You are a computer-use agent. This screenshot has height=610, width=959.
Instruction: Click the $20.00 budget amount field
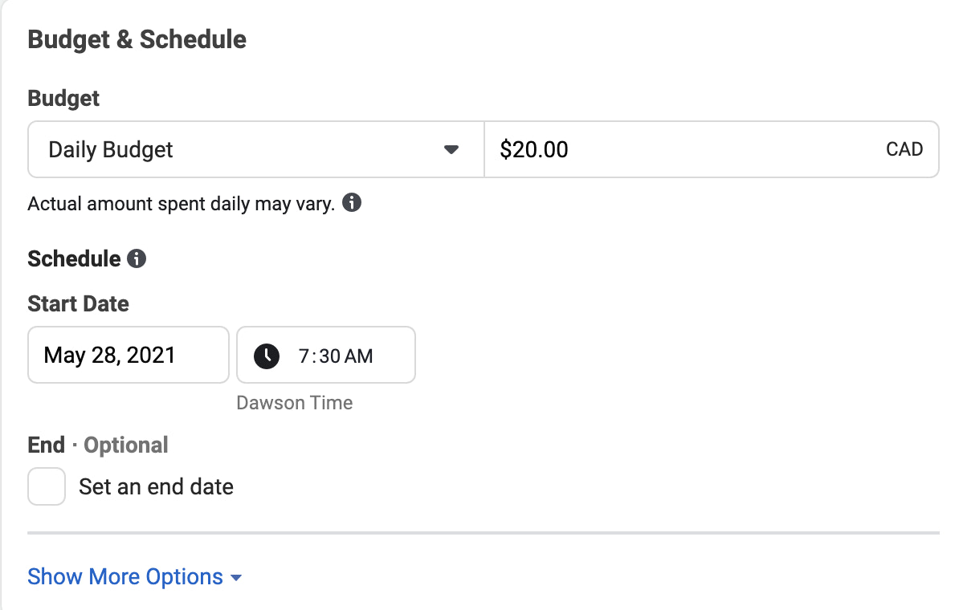(562, 148)
